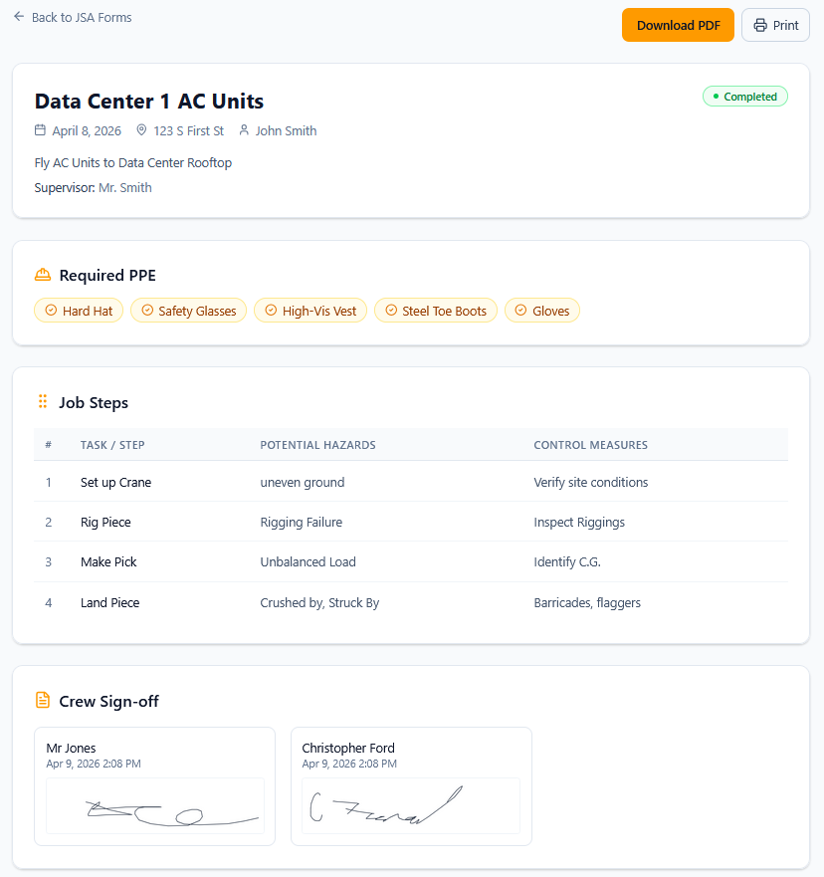Click the Completed status badge

[x=744, y=97]
